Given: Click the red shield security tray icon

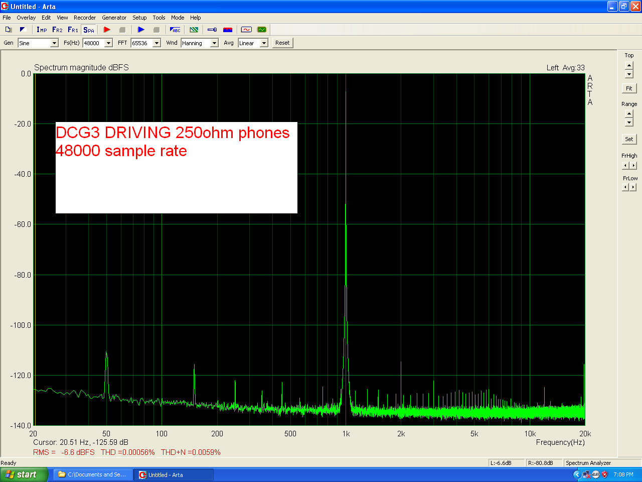Looking at the screenshot, I should click(605, 474).
